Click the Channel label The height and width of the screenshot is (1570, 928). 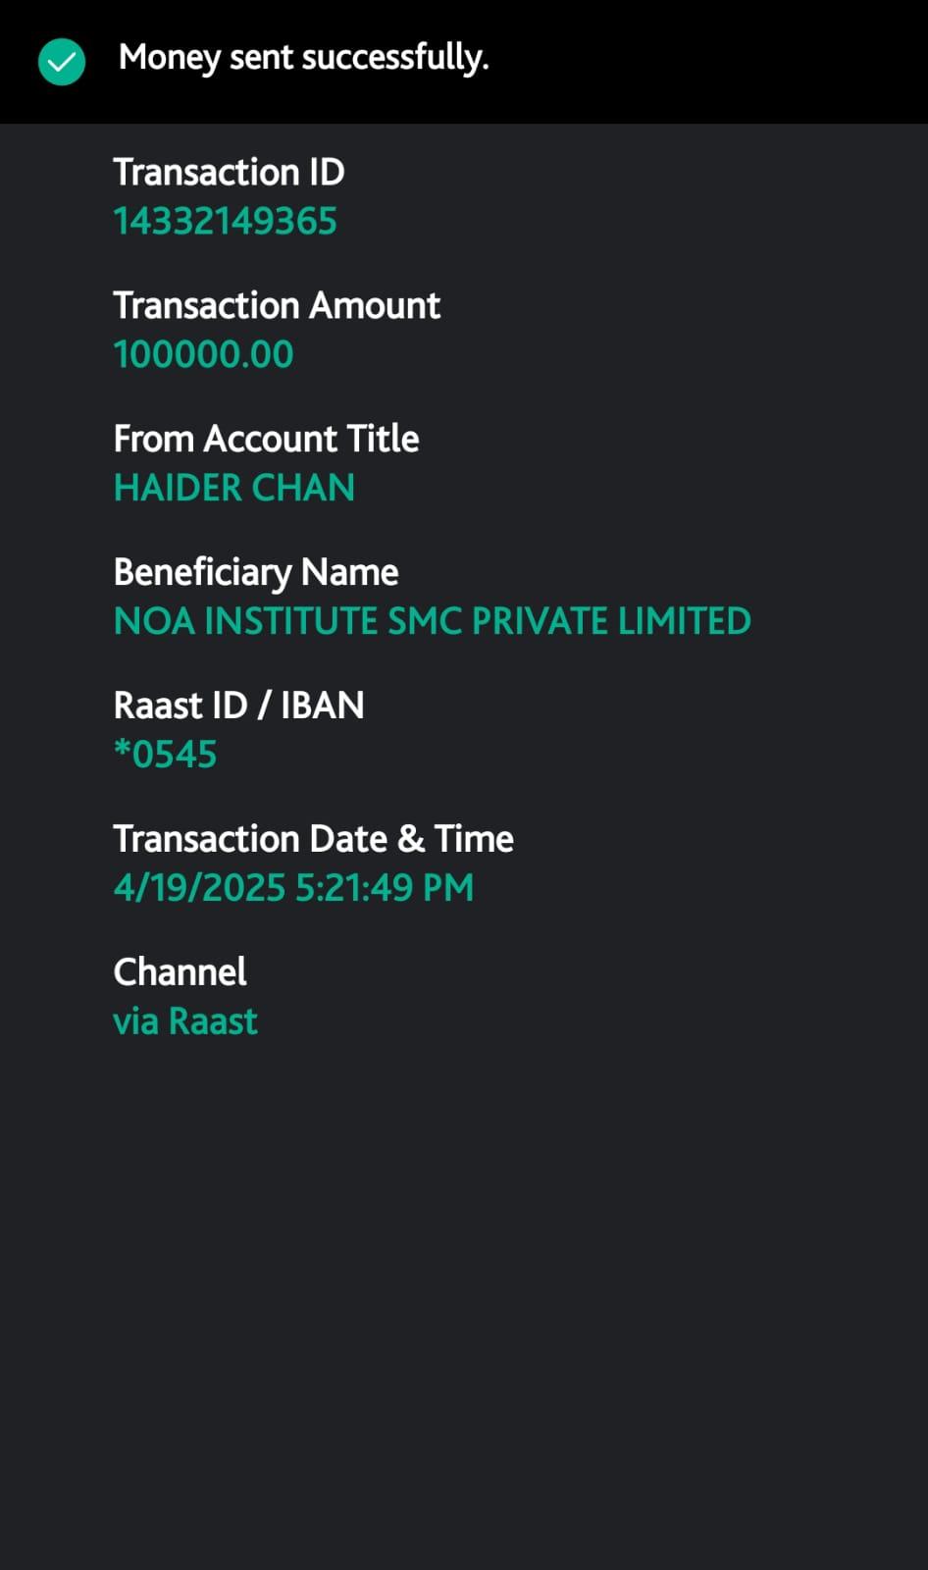(x=180, y=972)
